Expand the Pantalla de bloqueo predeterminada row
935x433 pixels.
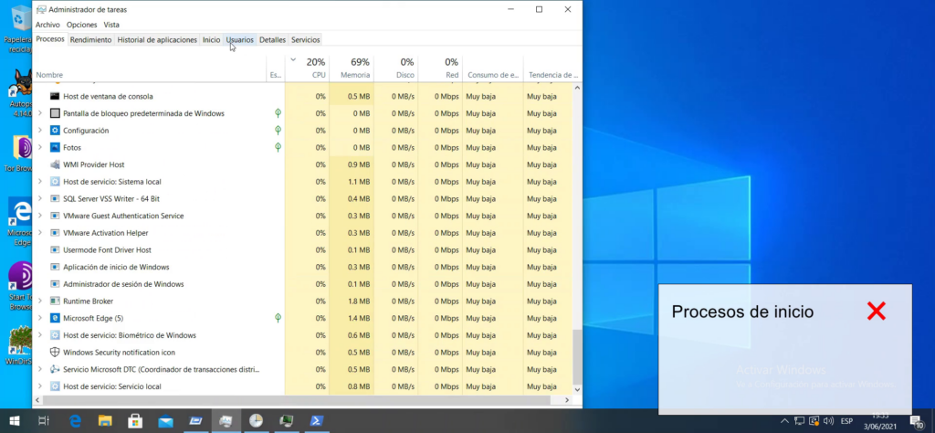(x=40, y=113)
